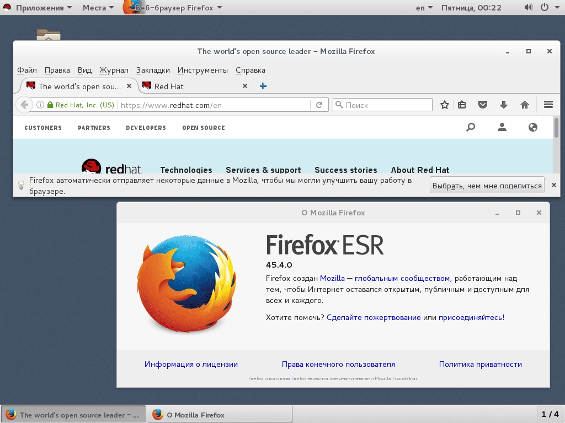Click the Mozilla link in About dialog
This screenshot has width=565, height=423.
pos(332,278)
